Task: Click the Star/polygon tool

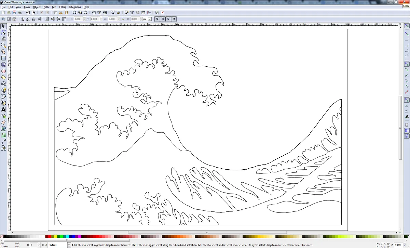Action: click(x=4, y=78)
